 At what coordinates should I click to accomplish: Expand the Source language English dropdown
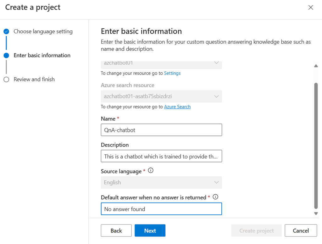161,182
